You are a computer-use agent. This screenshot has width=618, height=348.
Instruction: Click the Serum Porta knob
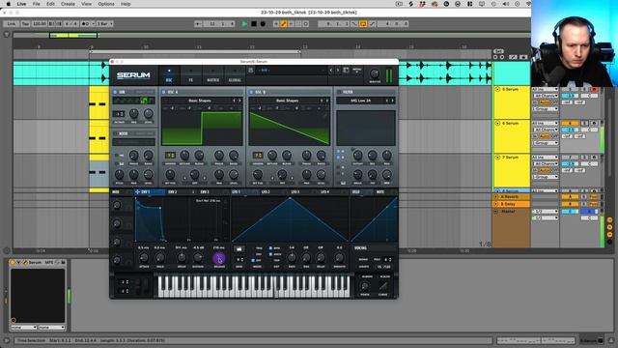coord(365,286)
